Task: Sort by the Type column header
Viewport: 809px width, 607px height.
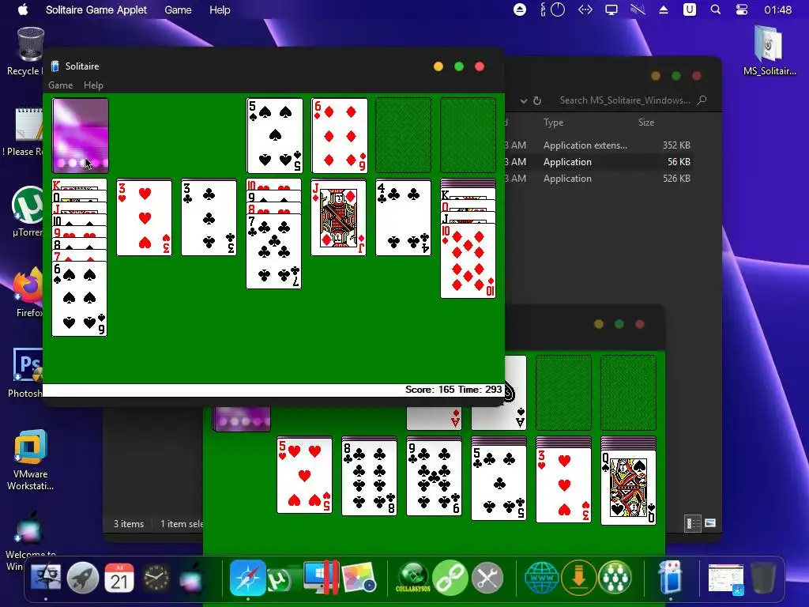Action: pos(553,123)
